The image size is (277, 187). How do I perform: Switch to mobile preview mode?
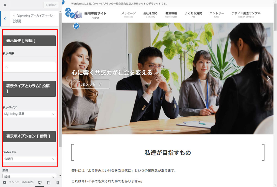[x=58, y=183]
